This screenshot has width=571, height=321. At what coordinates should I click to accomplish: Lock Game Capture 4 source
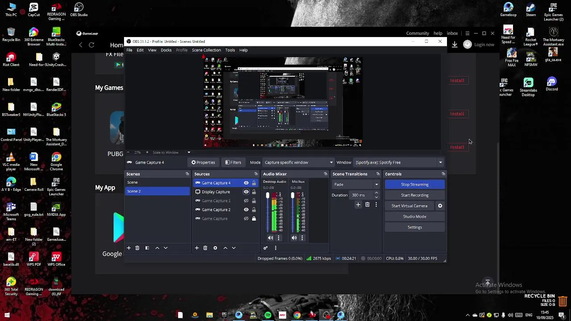tap(254, 183)
